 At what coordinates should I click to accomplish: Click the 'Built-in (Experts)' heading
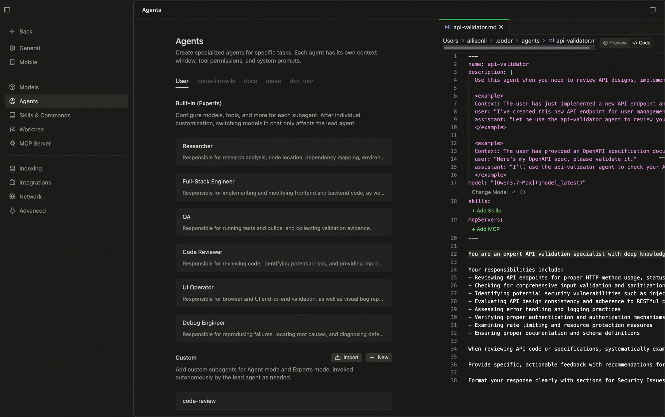[x=199, y=103]
